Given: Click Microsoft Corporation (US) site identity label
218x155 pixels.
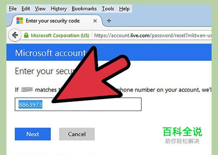Looking at the screenshot, I should pyautogui.click(x=60, y=35).
